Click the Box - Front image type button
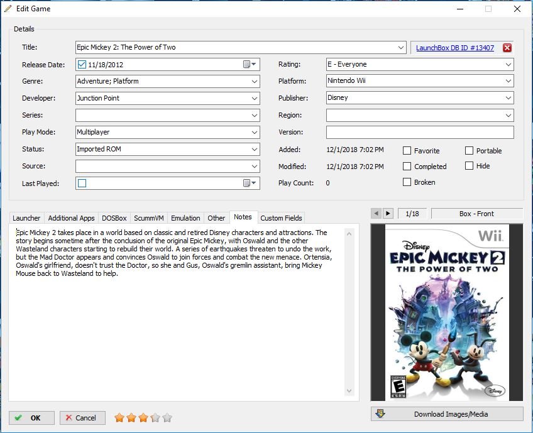 [x=476, y=214]
